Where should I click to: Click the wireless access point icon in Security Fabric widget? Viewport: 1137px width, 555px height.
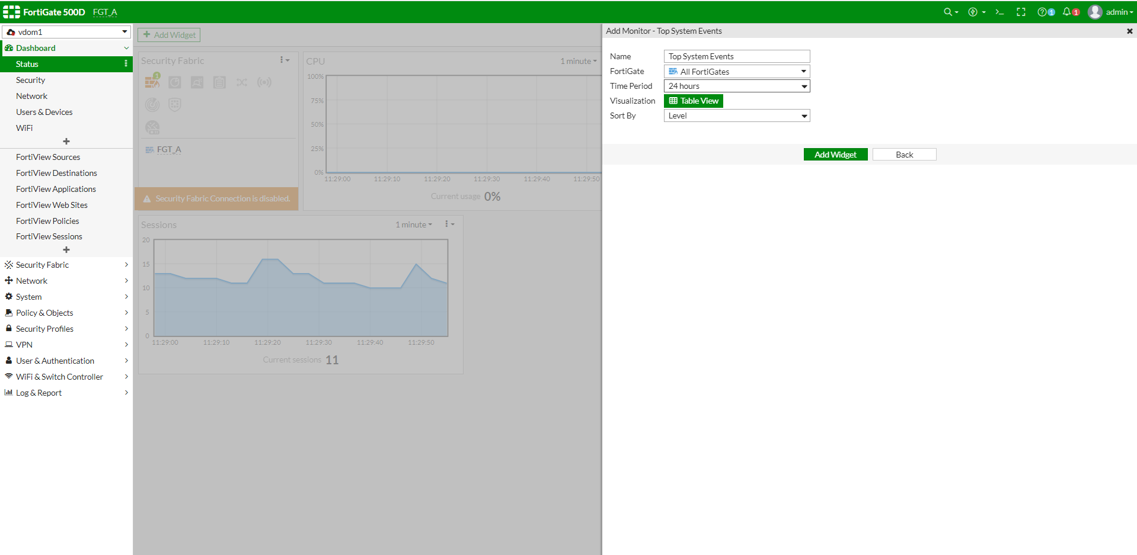pos(264,82)
